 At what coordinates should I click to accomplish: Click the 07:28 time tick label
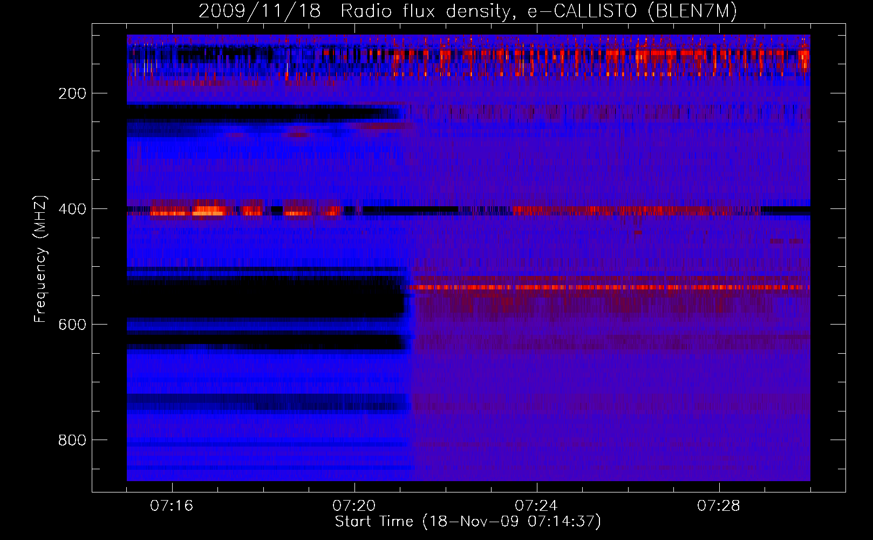[x=719, y=505]
